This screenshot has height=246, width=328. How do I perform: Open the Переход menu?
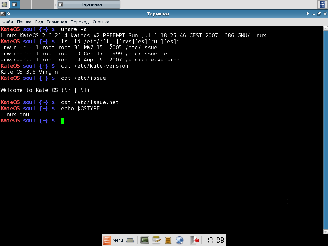(80, 22)
